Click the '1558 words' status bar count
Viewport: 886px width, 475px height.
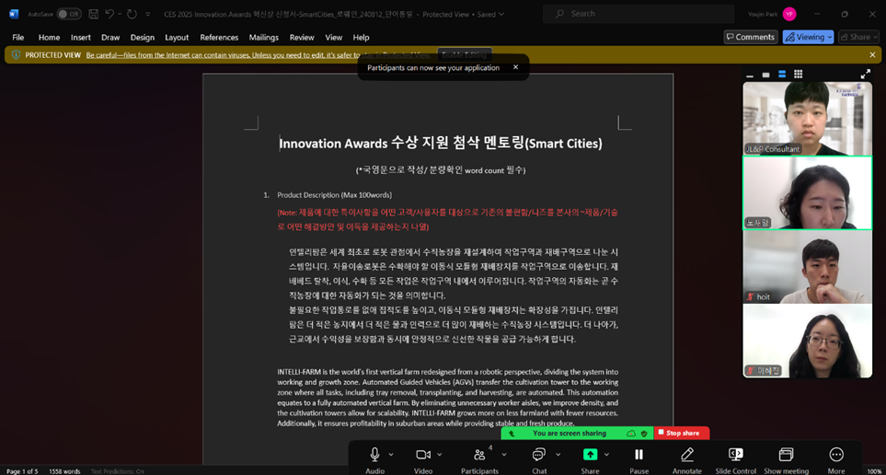pyautogui.click(x=64, y=471)
